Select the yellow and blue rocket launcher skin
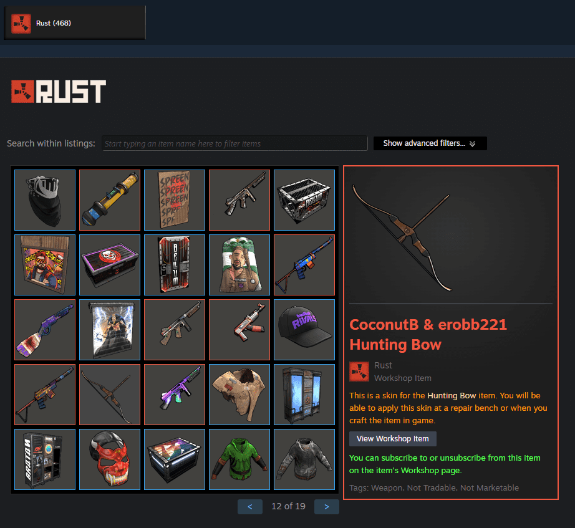This screenshot has height=528, width=575. tap(110, 200)
